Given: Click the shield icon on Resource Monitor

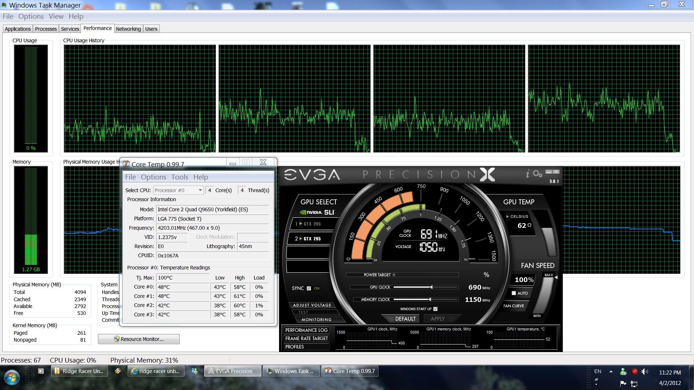Looking at the screenshot, I should click(x=116, y=339).
